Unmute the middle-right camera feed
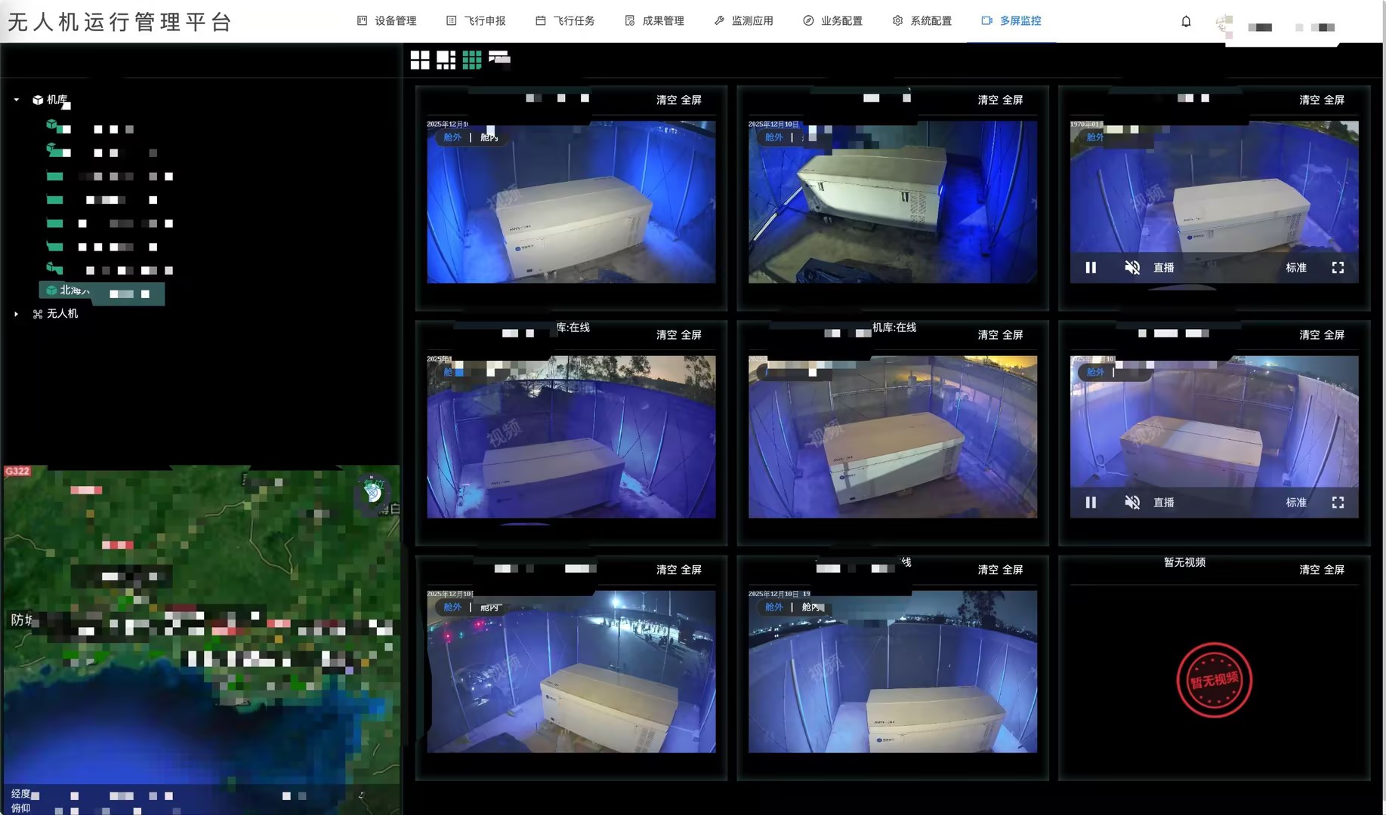The height and width of the screenshot is (815, 1386). [x=1131, y=503]
